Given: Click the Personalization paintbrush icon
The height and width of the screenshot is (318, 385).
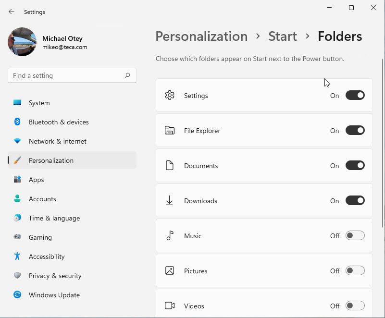Looking at the screenshot, I should pos(17,160).
